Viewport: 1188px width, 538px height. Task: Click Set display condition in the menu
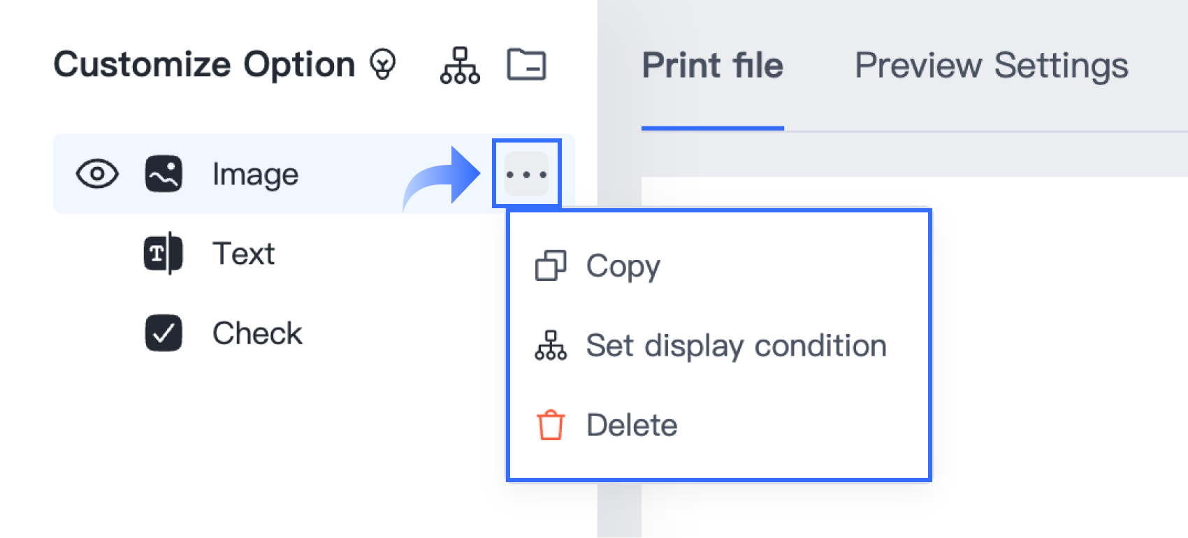coord(737,345)
